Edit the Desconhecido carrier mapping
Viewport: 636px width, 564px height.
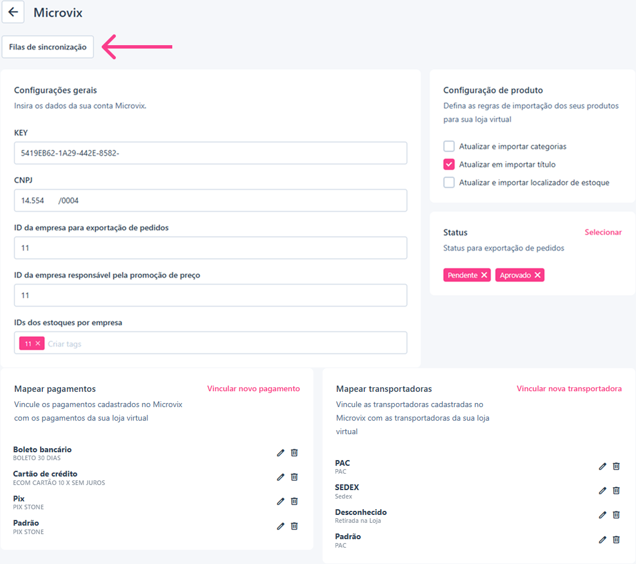[x=603, y=515]
